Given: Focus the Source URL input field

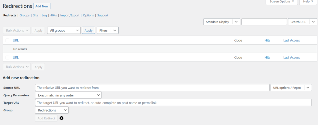Looking at the screenshot, I should (x=152, y=88).
